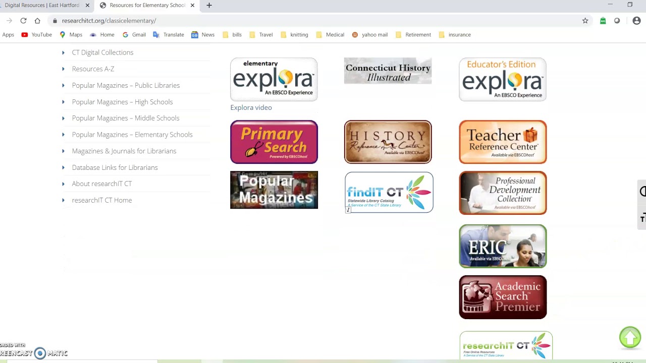Open Popular Magazines – Elementary Schools link

click(x=132, y=135)
